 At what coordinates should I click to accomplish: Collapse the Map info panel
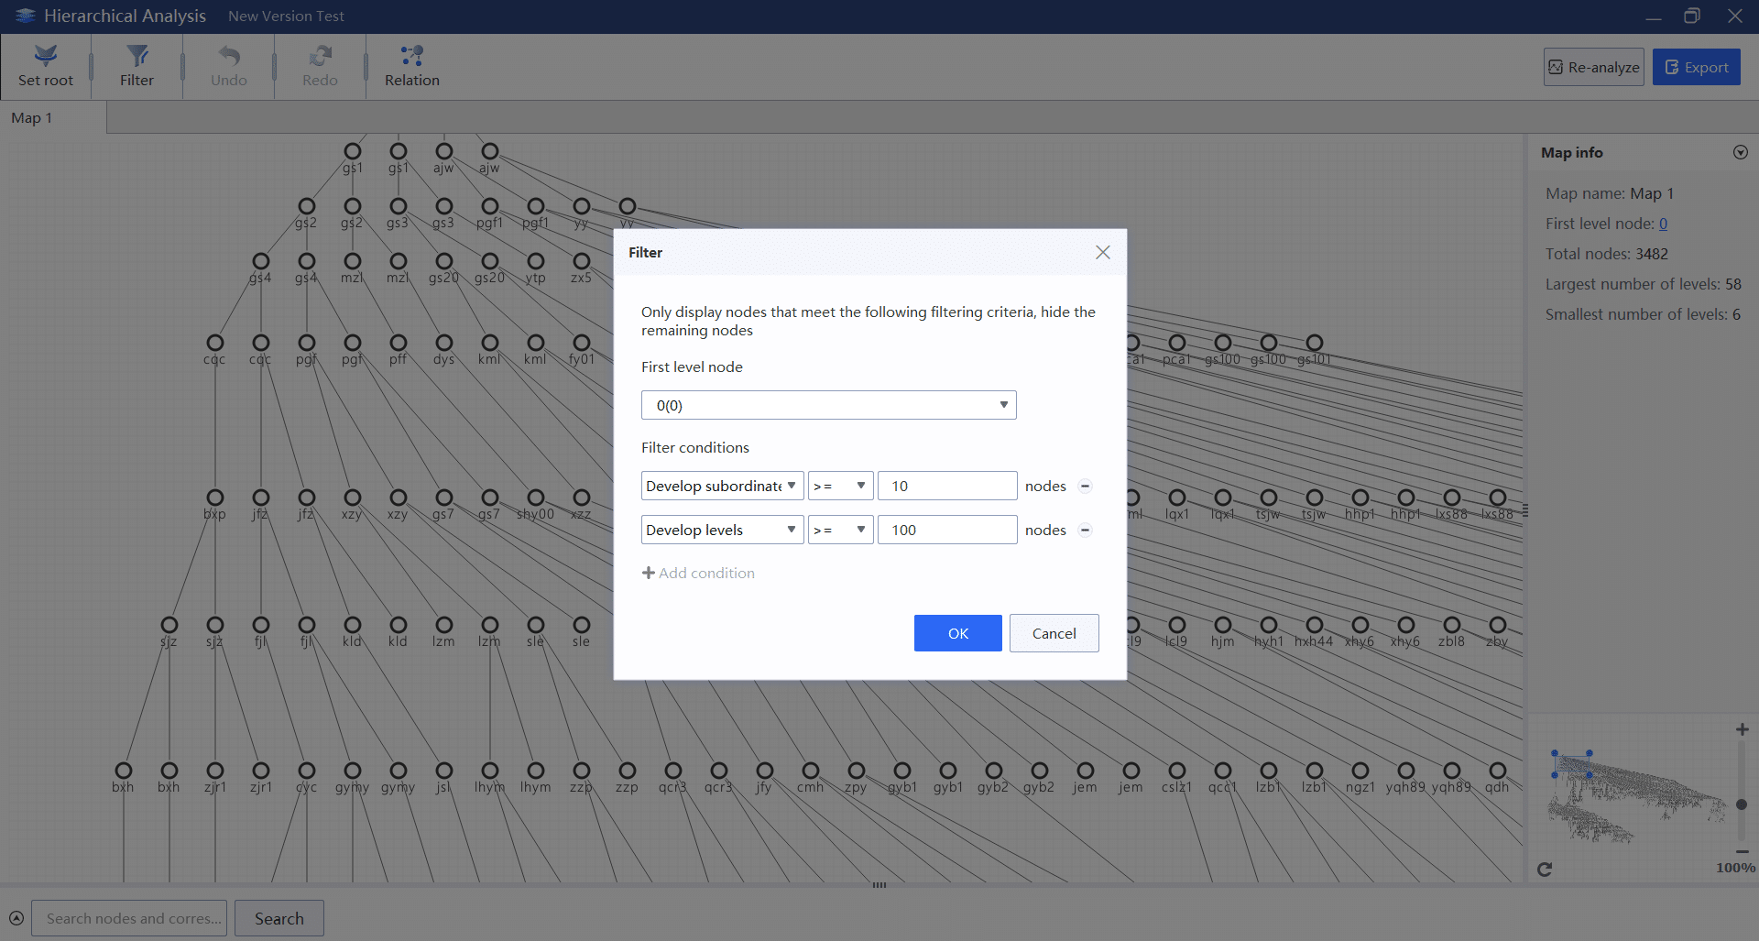click(1741, 152)
